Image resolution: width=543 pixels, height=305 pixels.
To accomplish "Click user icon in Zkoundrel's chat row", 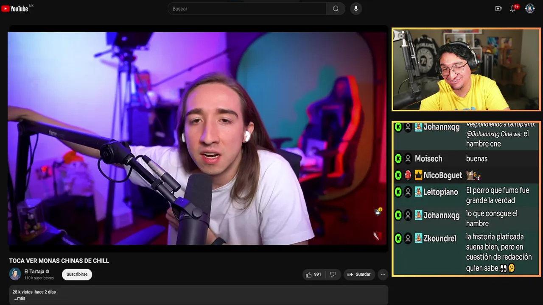I will [408, 238].
